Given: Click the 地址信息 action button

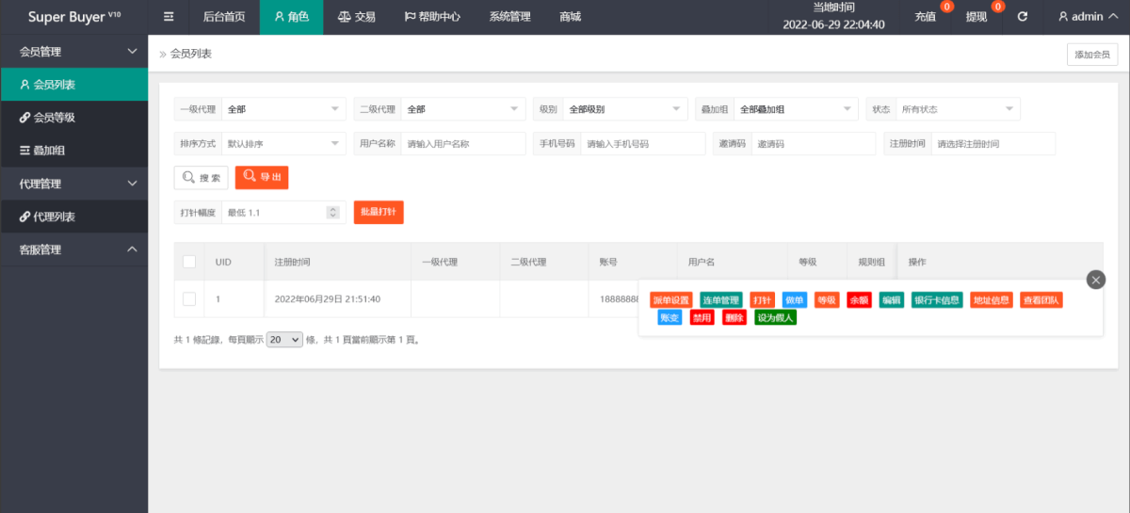Looking at the screenshot, I should (x=992, y=300).
